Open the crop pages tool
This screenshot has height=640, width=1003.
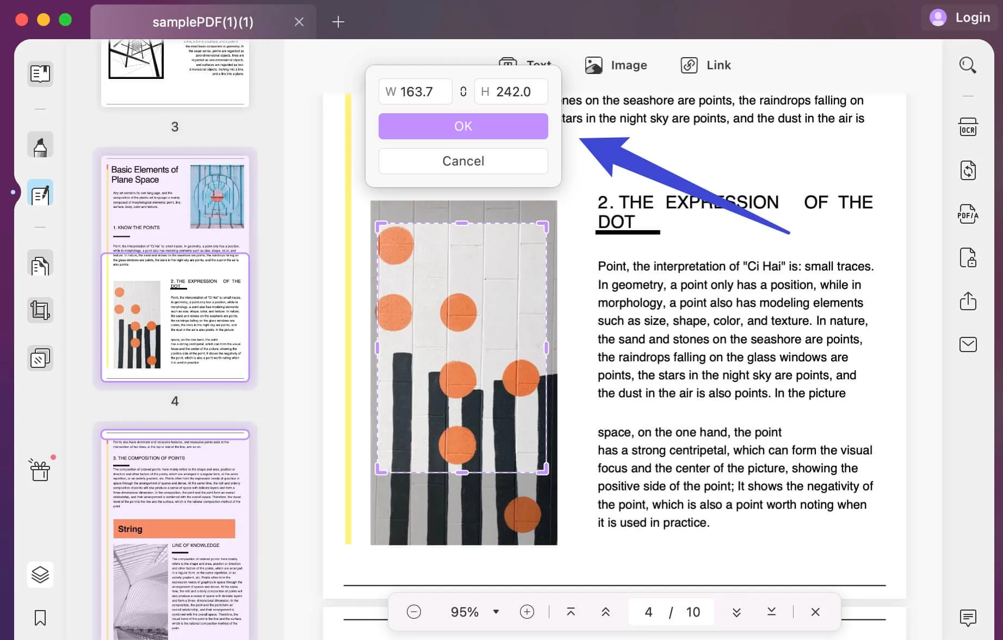40,310
